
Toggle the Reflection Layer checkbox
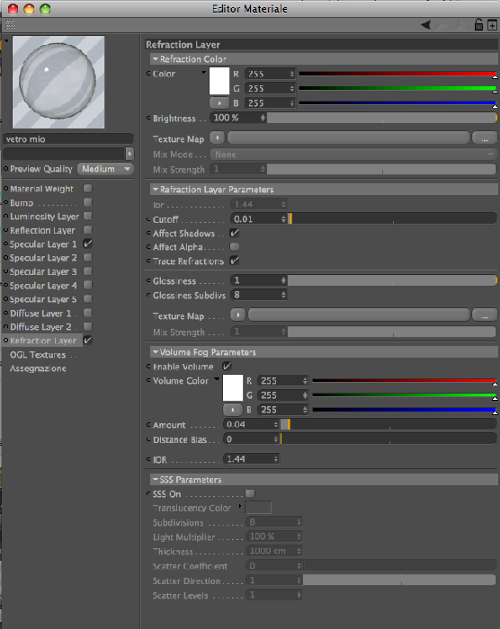coord(87,230)
